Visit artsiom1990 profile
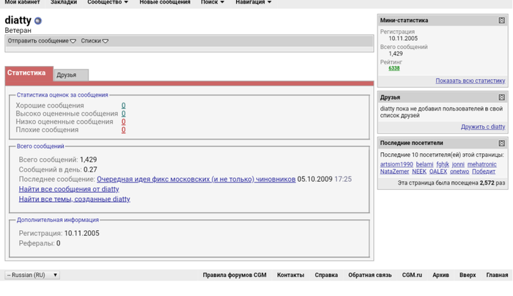This screenshot has height=296, width=513. 396,164
